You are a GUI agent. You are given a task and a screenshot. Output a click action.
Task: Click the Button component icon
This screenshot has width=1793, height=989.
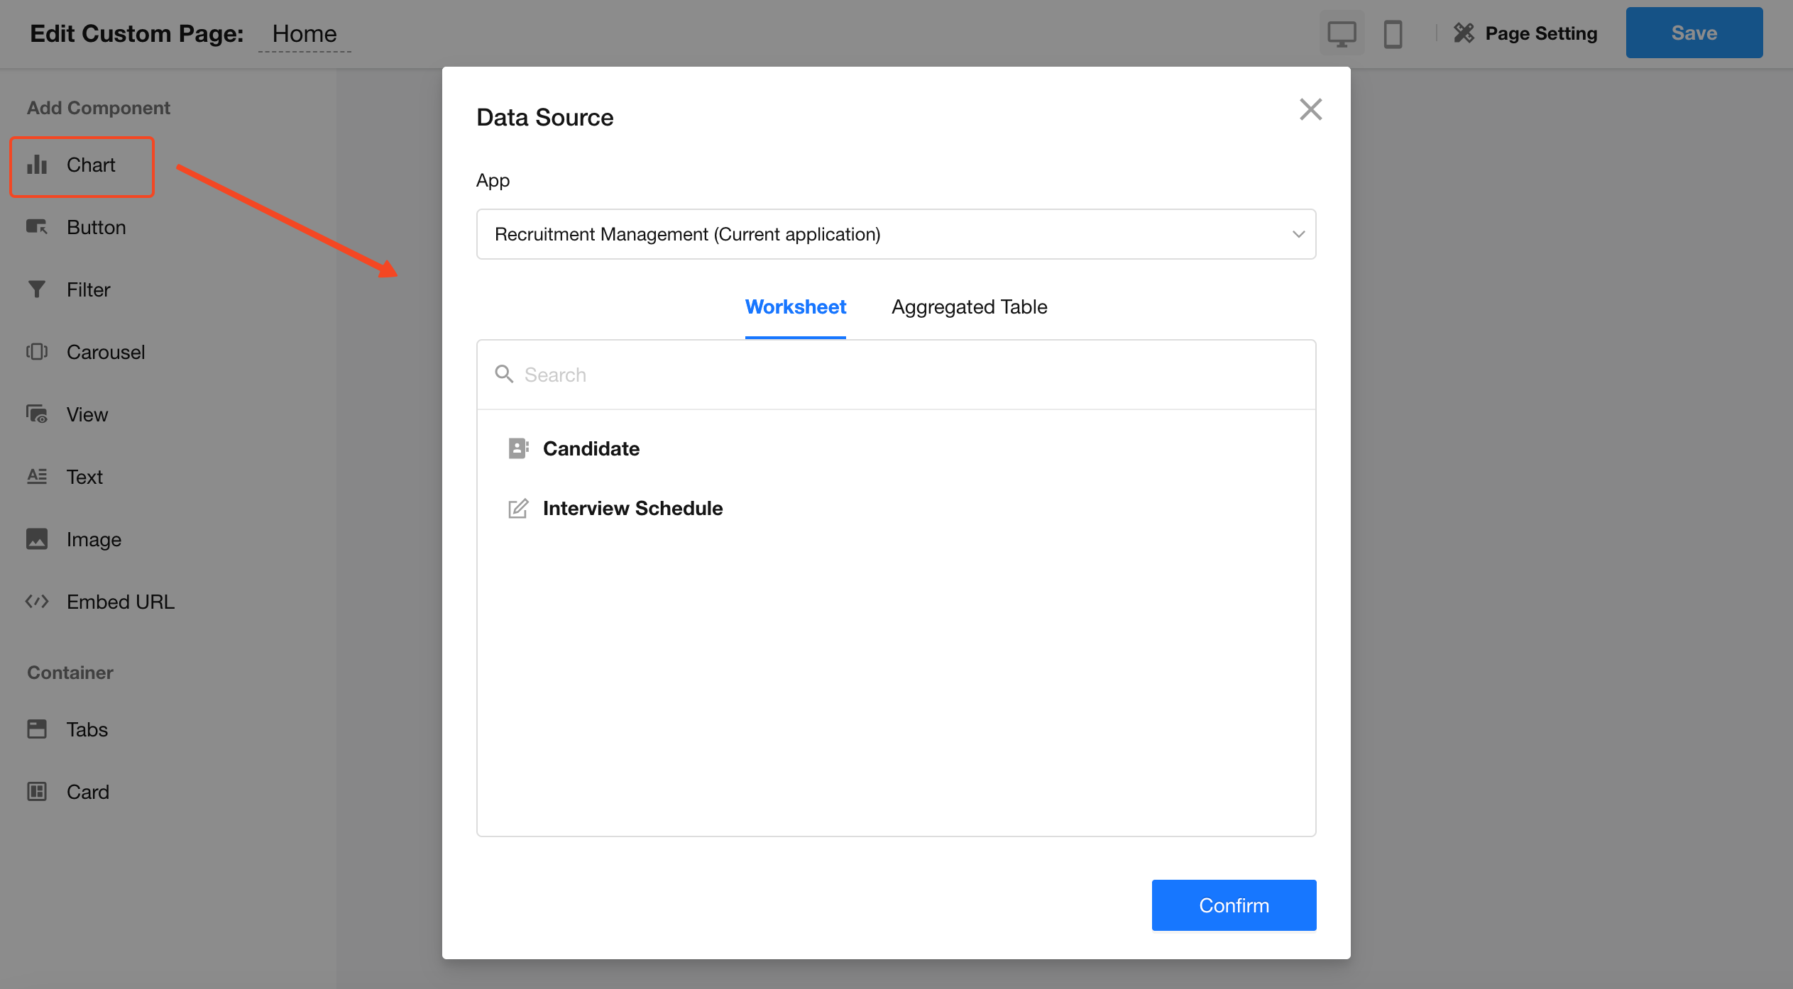pos(37,227)
